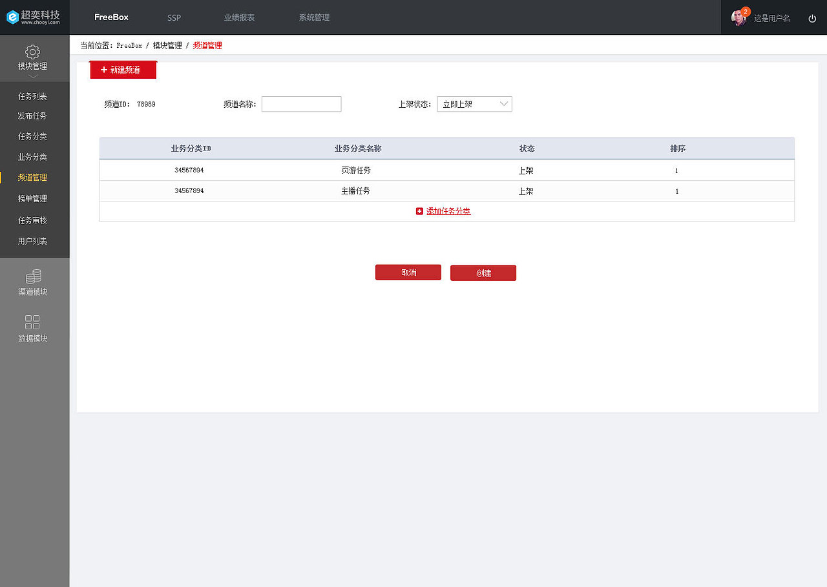
Task: Click ID 34567894 in 主播任务 row
Action: pyautogui.click(x=189, y=191)
